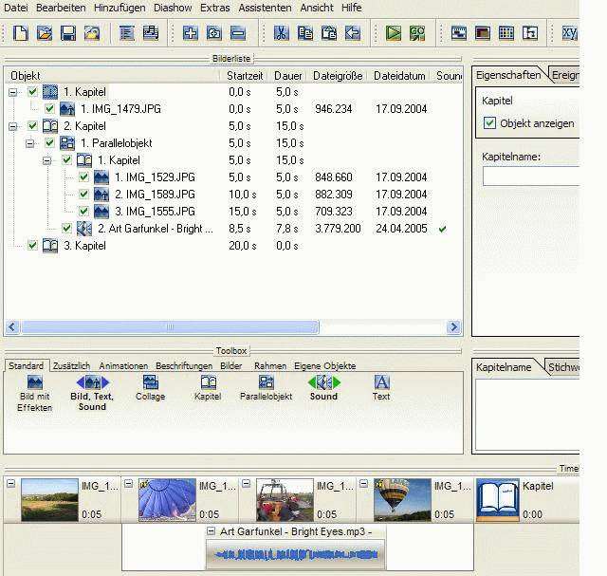Click the save diskette icon

tap(67, 33)
